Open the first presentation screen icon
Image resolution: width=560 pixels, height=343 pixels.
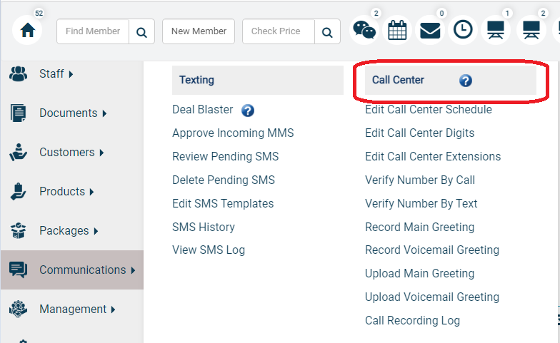[496, 30]
